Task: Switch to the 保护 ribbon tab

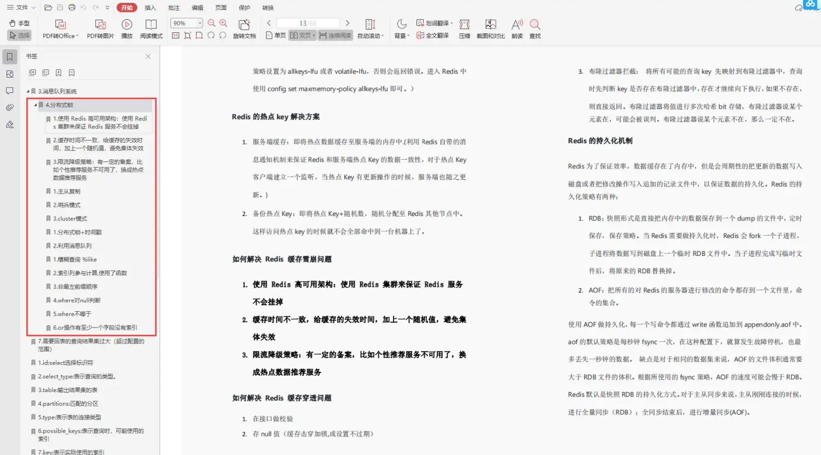Action: pos(245,8)
